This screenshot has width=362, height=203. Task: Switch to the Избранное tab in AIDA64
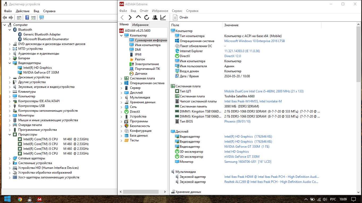pyautogui.click(x=140, y=25)
